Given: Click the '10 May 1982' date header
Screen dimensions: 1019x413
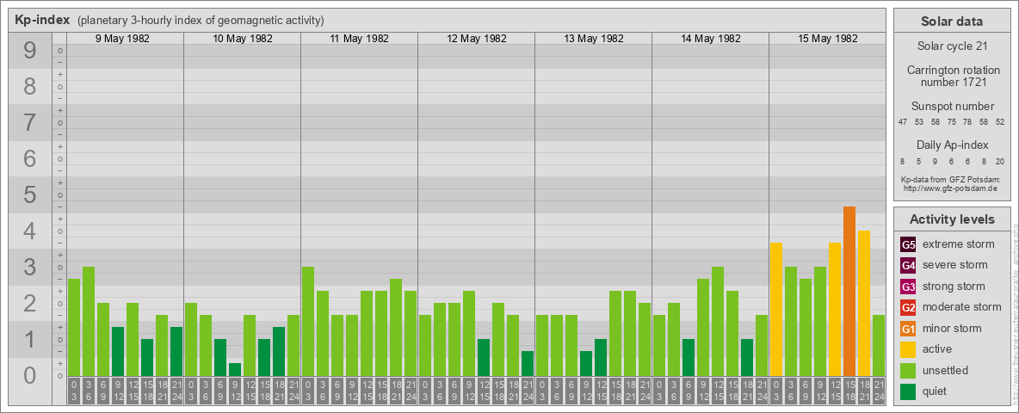Looking at the screenshot, I should coord(243,39).
